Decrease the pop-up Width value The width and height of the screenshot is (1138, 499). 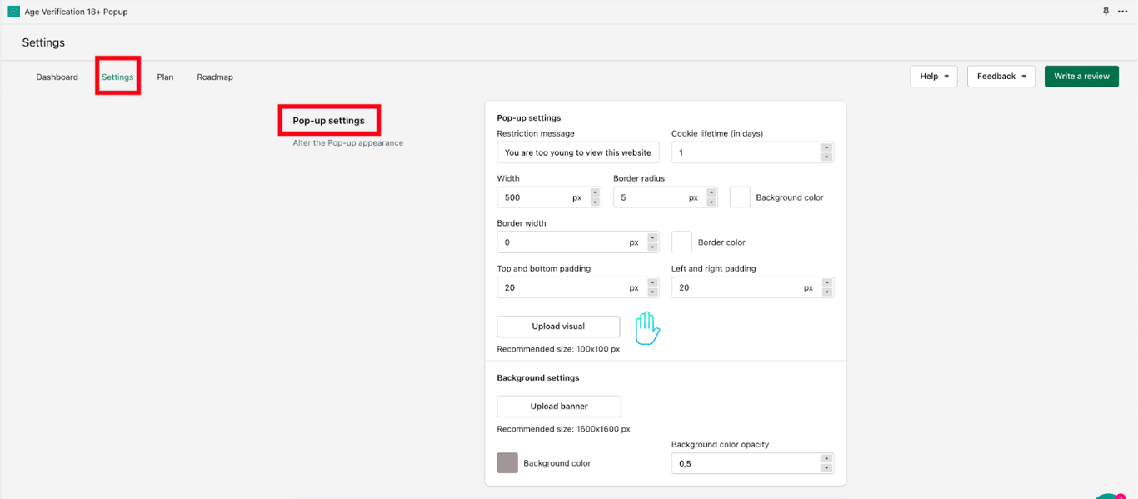click(595, 202)
